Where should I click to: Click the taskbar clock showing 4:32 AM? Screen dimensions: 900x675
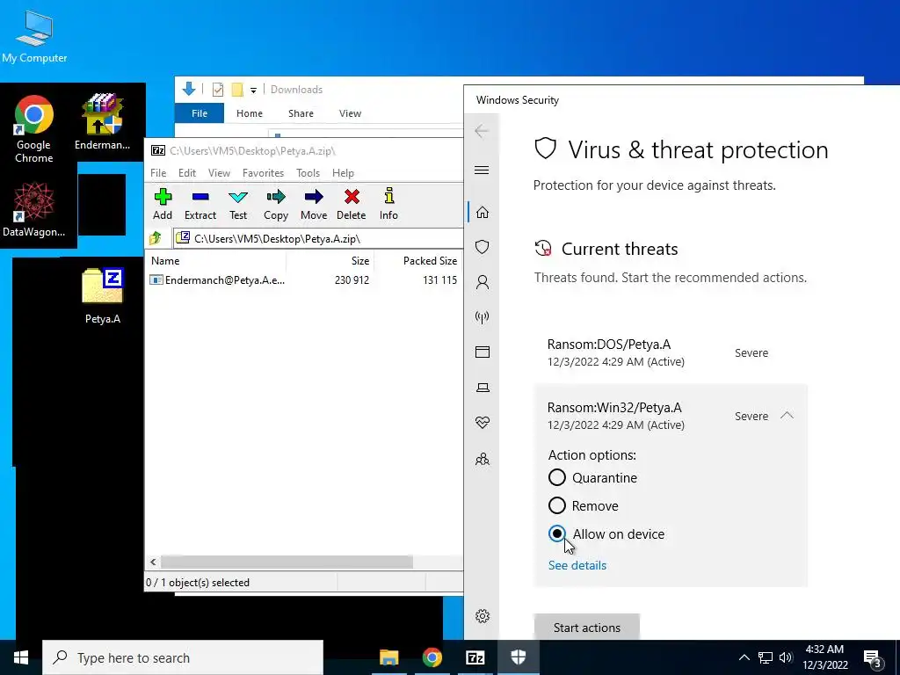tap(824, 657)
